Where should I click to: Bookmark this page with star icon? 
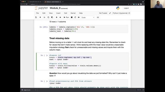pyautogui.click(x=131, y=4)
